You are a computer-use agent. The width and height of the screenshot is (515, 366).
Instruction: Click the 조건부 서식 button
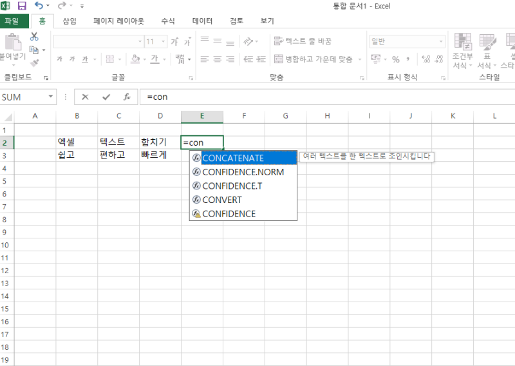(462, 51)
